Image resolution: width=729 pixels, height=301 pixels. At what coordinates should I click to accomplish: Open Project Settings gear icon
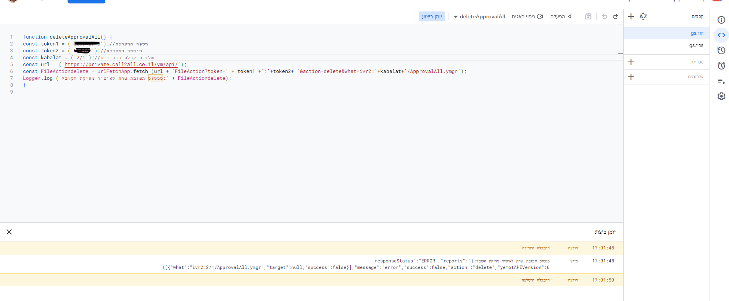pyautogui.click(x=721, y=96)
